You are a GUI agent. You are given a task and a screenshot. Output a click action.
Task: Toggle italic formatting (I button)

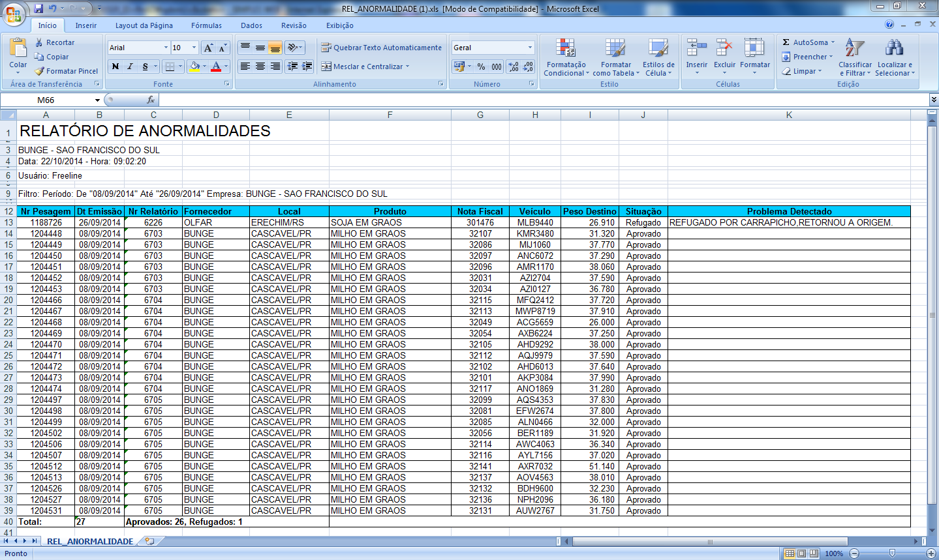(130, 66)
